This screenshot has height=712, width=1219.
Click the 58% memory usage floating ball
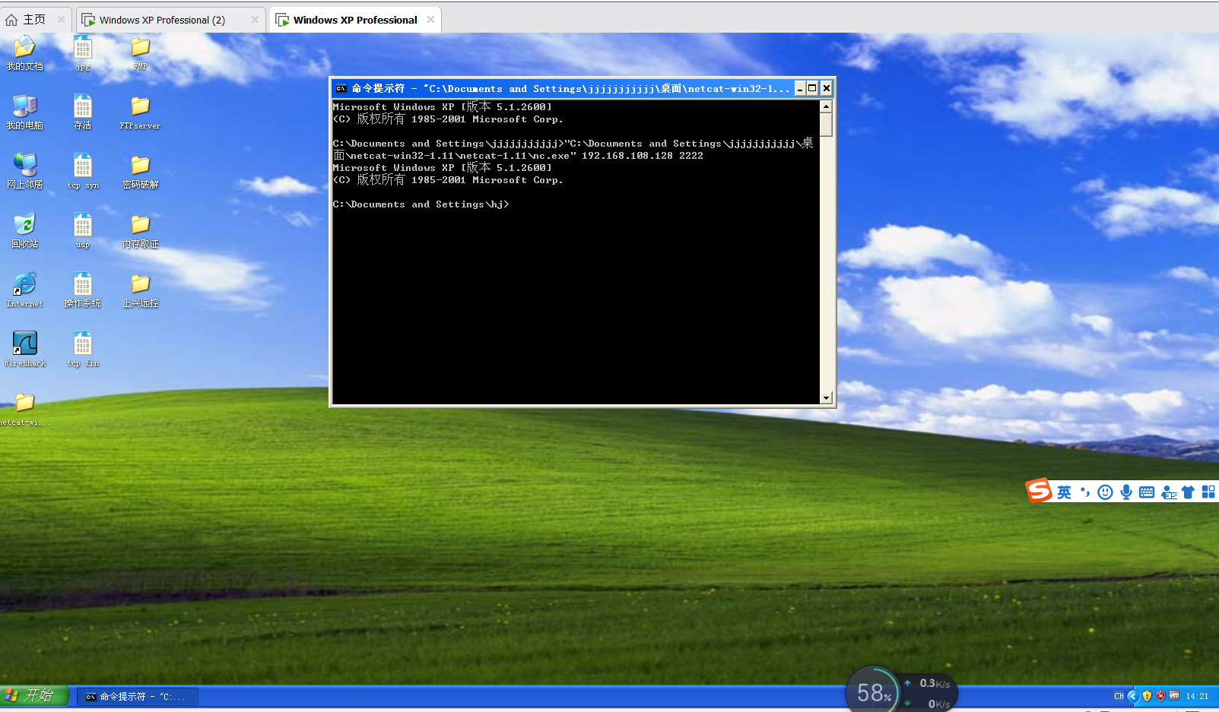(873, 691)
